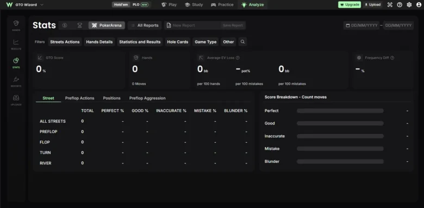Click the screen capture icon in top bar

point(390,4)
